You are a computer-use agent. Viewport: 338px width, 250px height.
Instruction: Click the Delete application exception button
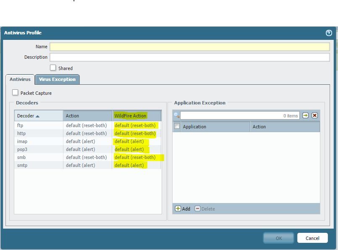coord(205,208)
